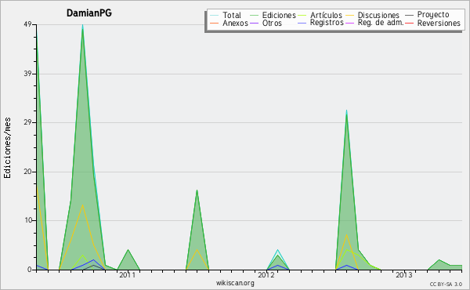The height and width of the screenshot is (290, 470).
Task: Click the 2012 x-axis label
Action: [x=266, y=275]
